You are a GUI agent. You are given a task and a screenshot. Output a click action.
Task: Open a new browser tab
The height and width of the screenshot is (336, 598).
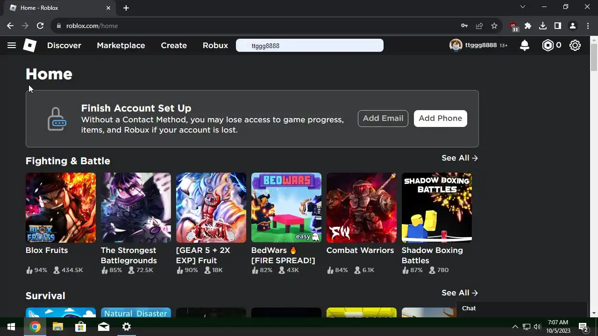click(x=126, y=8)
